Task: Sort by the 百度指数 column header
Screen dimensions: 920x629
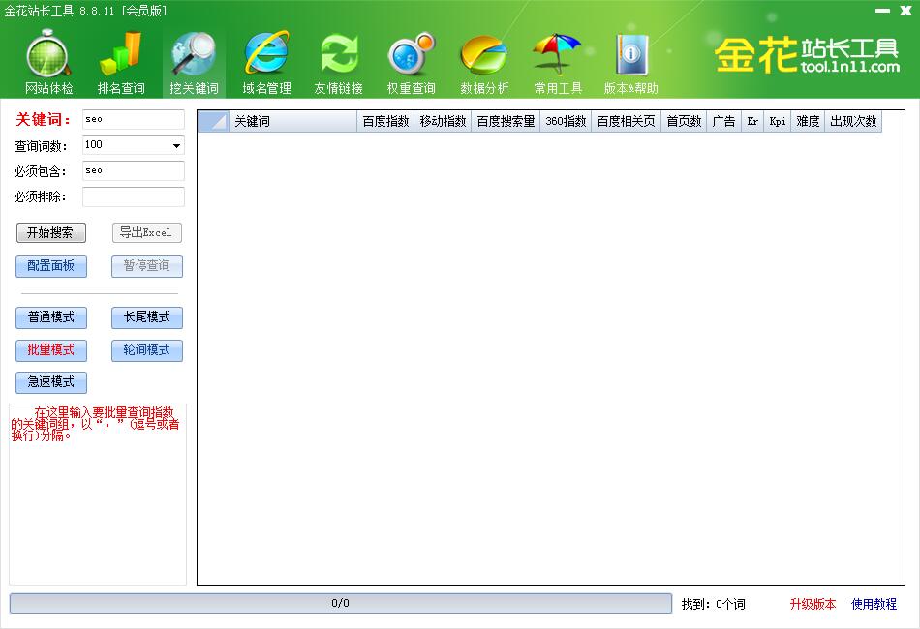Action: pyautogui.click(x=385, y=121)
